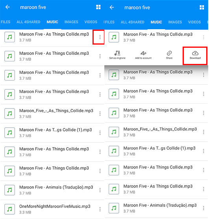Tap the music icon of OneMoreNightMaroonFiveMusic.mp3

(9, 209)
